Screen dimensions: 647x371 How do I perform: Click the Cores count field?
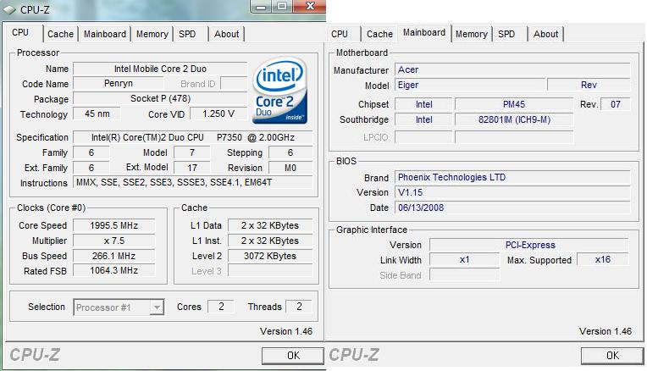[221, 307]
